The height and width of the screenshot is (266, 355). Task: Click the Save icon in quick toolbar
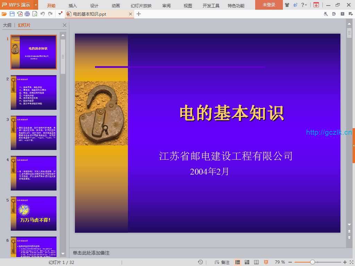12,14
